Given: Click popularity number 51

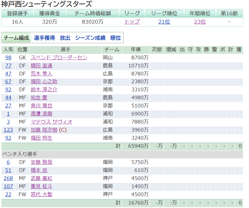Looking at the screenshot, I should coord(8,170).
